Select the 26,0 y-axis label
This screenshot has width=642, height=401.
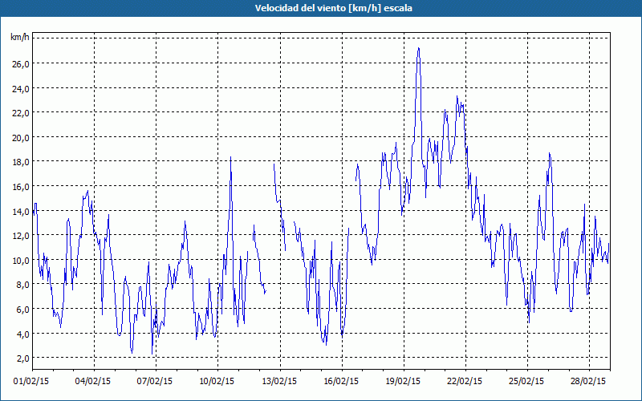click(x=21, y=64)
